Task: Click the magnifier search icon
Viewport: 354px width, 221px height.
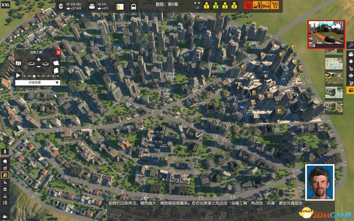Action: tap(350, 45)
